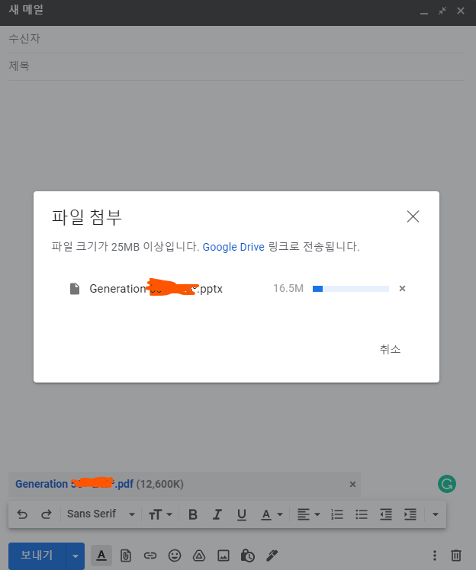Discard draft with the trash icon
Viewport: 476px width, 570px height.
[x=456, y=556]
